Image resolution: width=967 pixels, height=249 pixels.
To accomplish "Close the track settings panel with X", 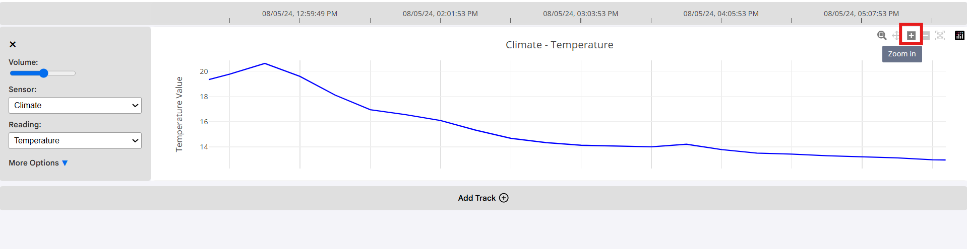I will tap(13, 44).
